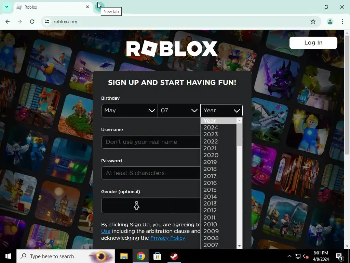Open the Windows Start menu
The height and width of the screenshot is (263, 350).
point(8,256)
